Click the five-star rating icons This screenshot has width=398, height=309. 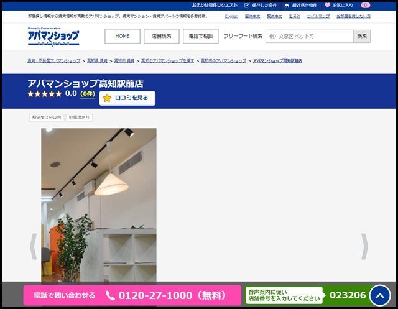coord(45,94)
